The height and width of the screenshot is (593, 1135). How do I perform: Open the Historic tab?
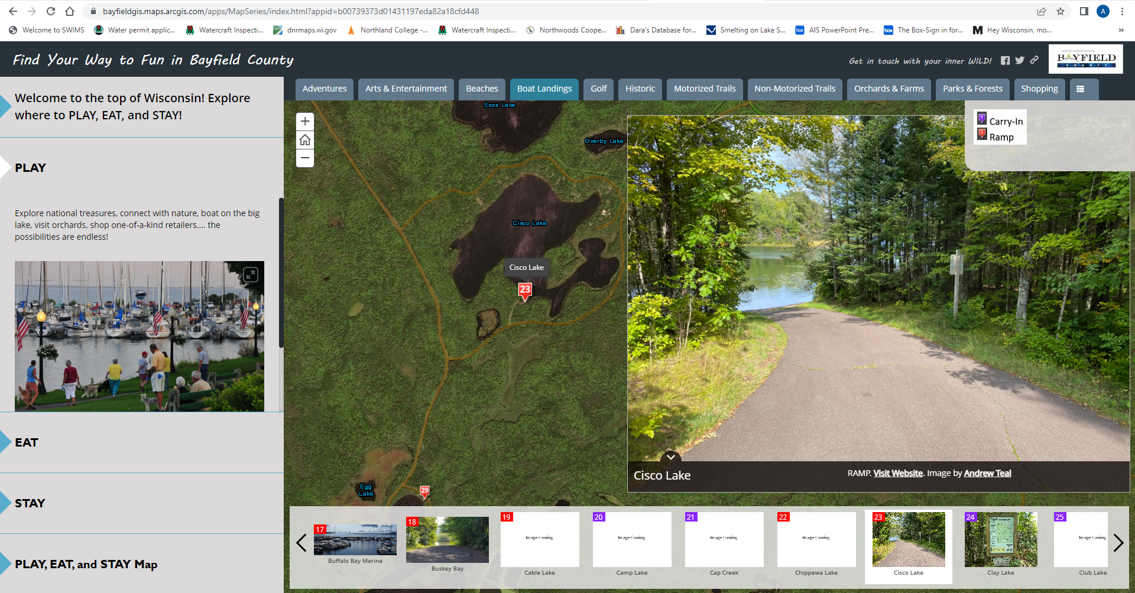coord(640,89)
